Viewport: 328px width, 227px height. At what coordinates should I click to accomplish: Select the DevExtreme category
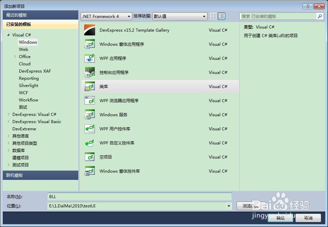[24, 129]
